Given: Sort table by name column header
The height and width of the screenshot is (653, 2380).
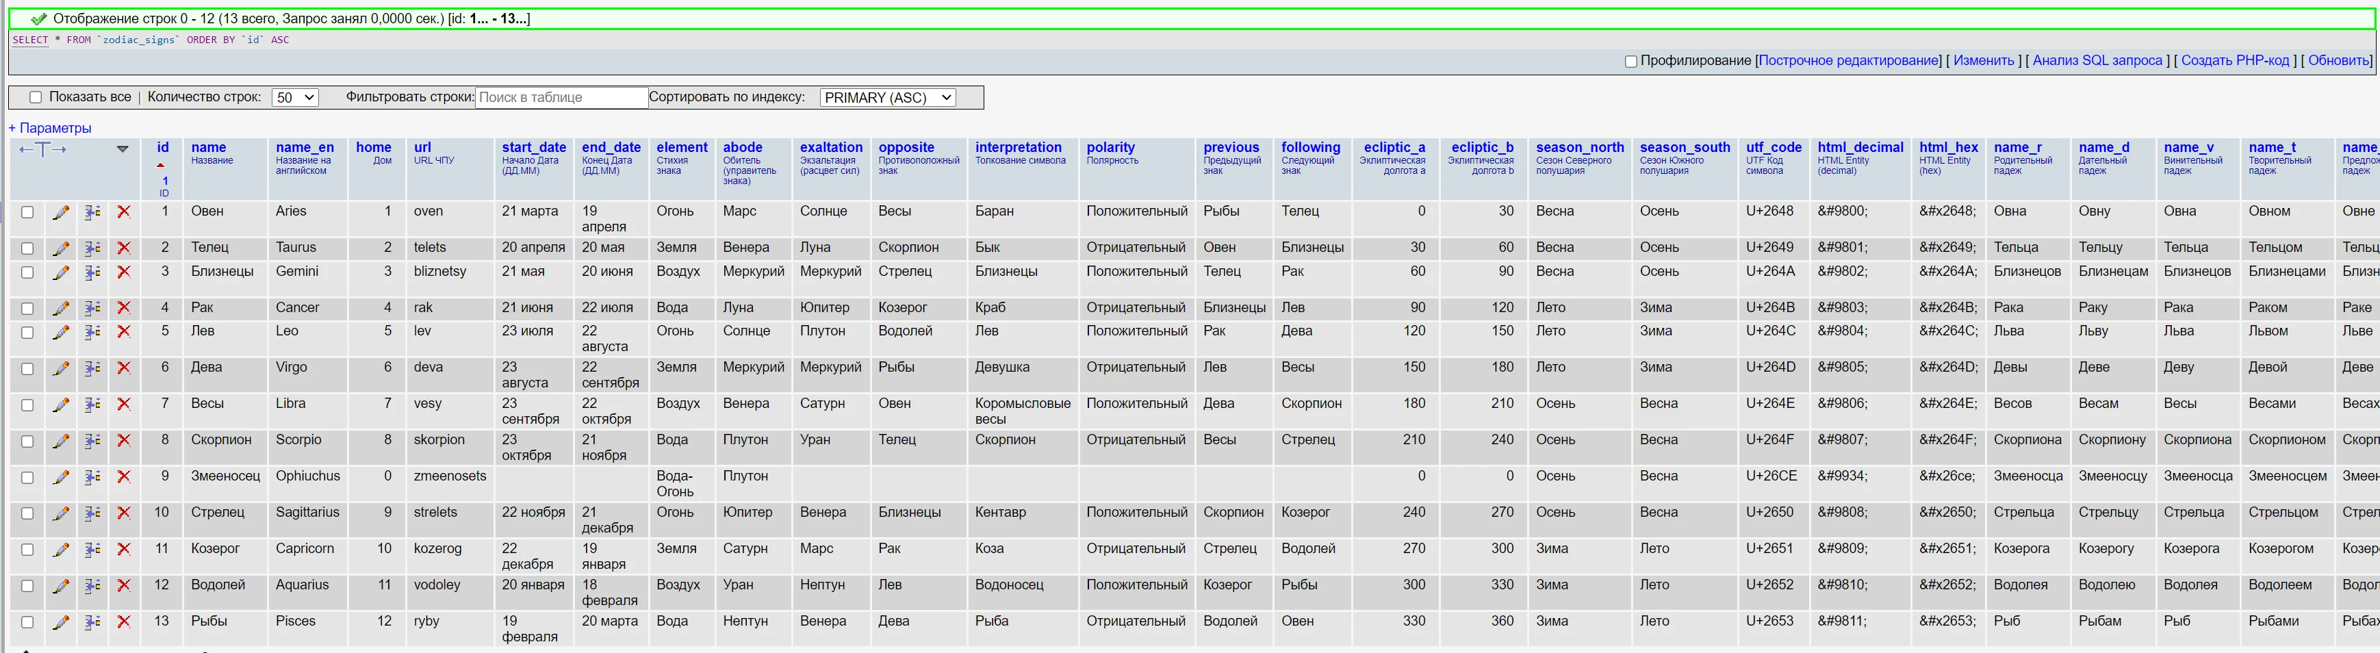Looking at the screenshot, I should (x=209, y=147).
